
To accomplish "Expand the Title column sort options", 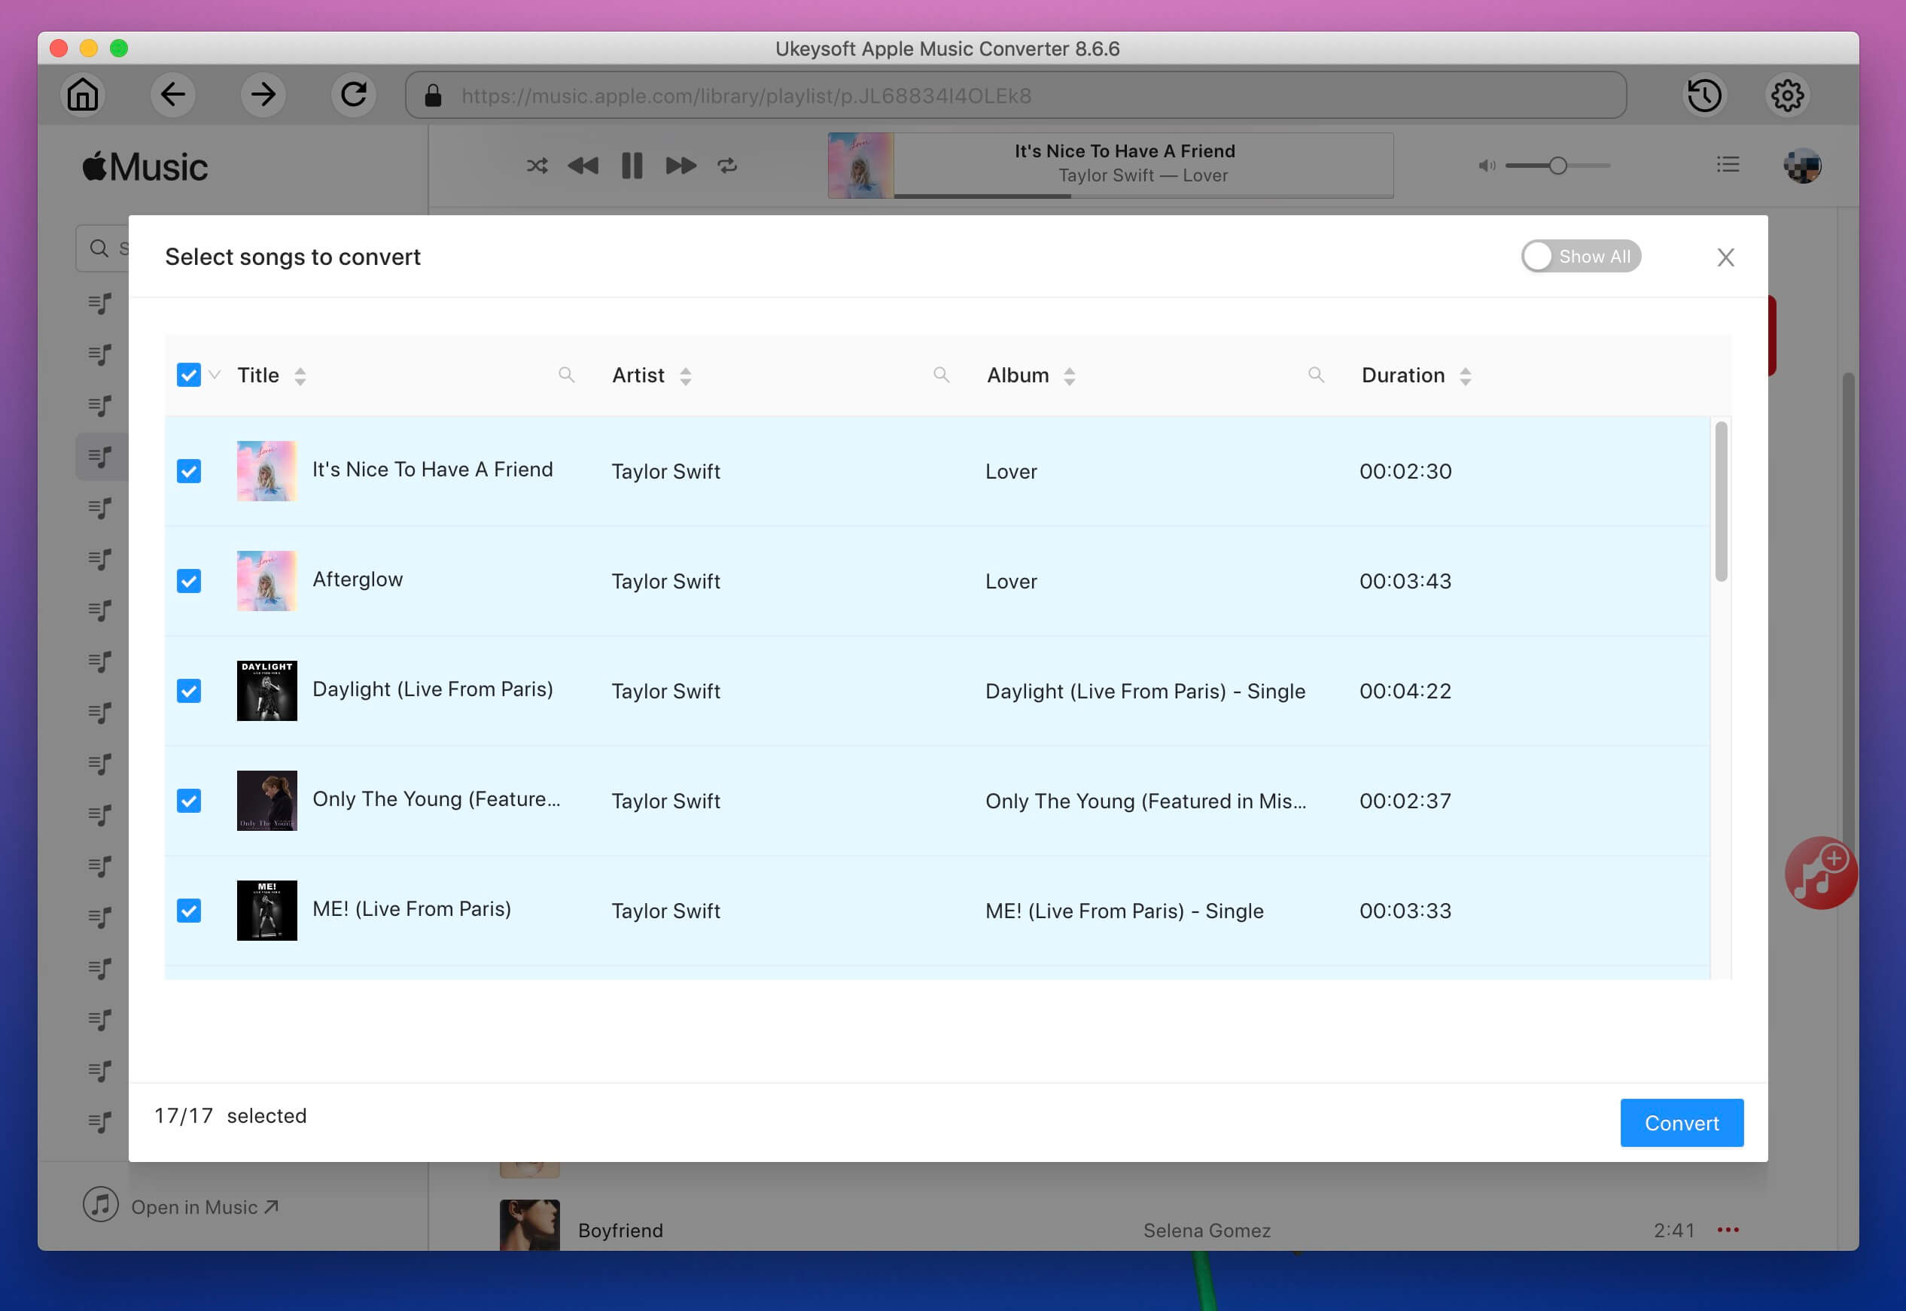I will 298,376.
